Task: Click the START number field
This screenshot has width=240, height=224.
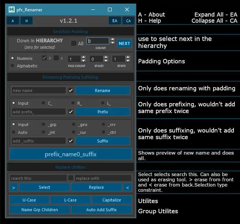Action: 97,59
